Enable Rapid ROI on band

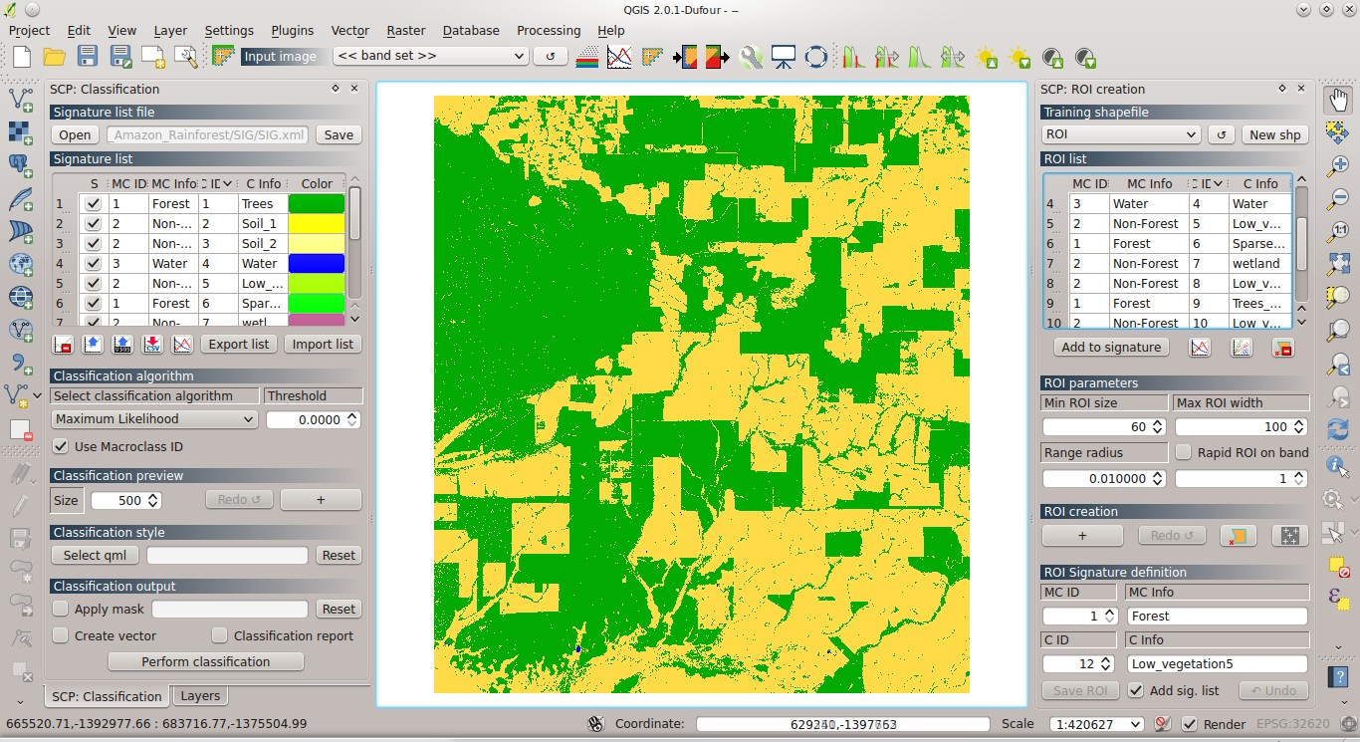(x=1183, y=453)
